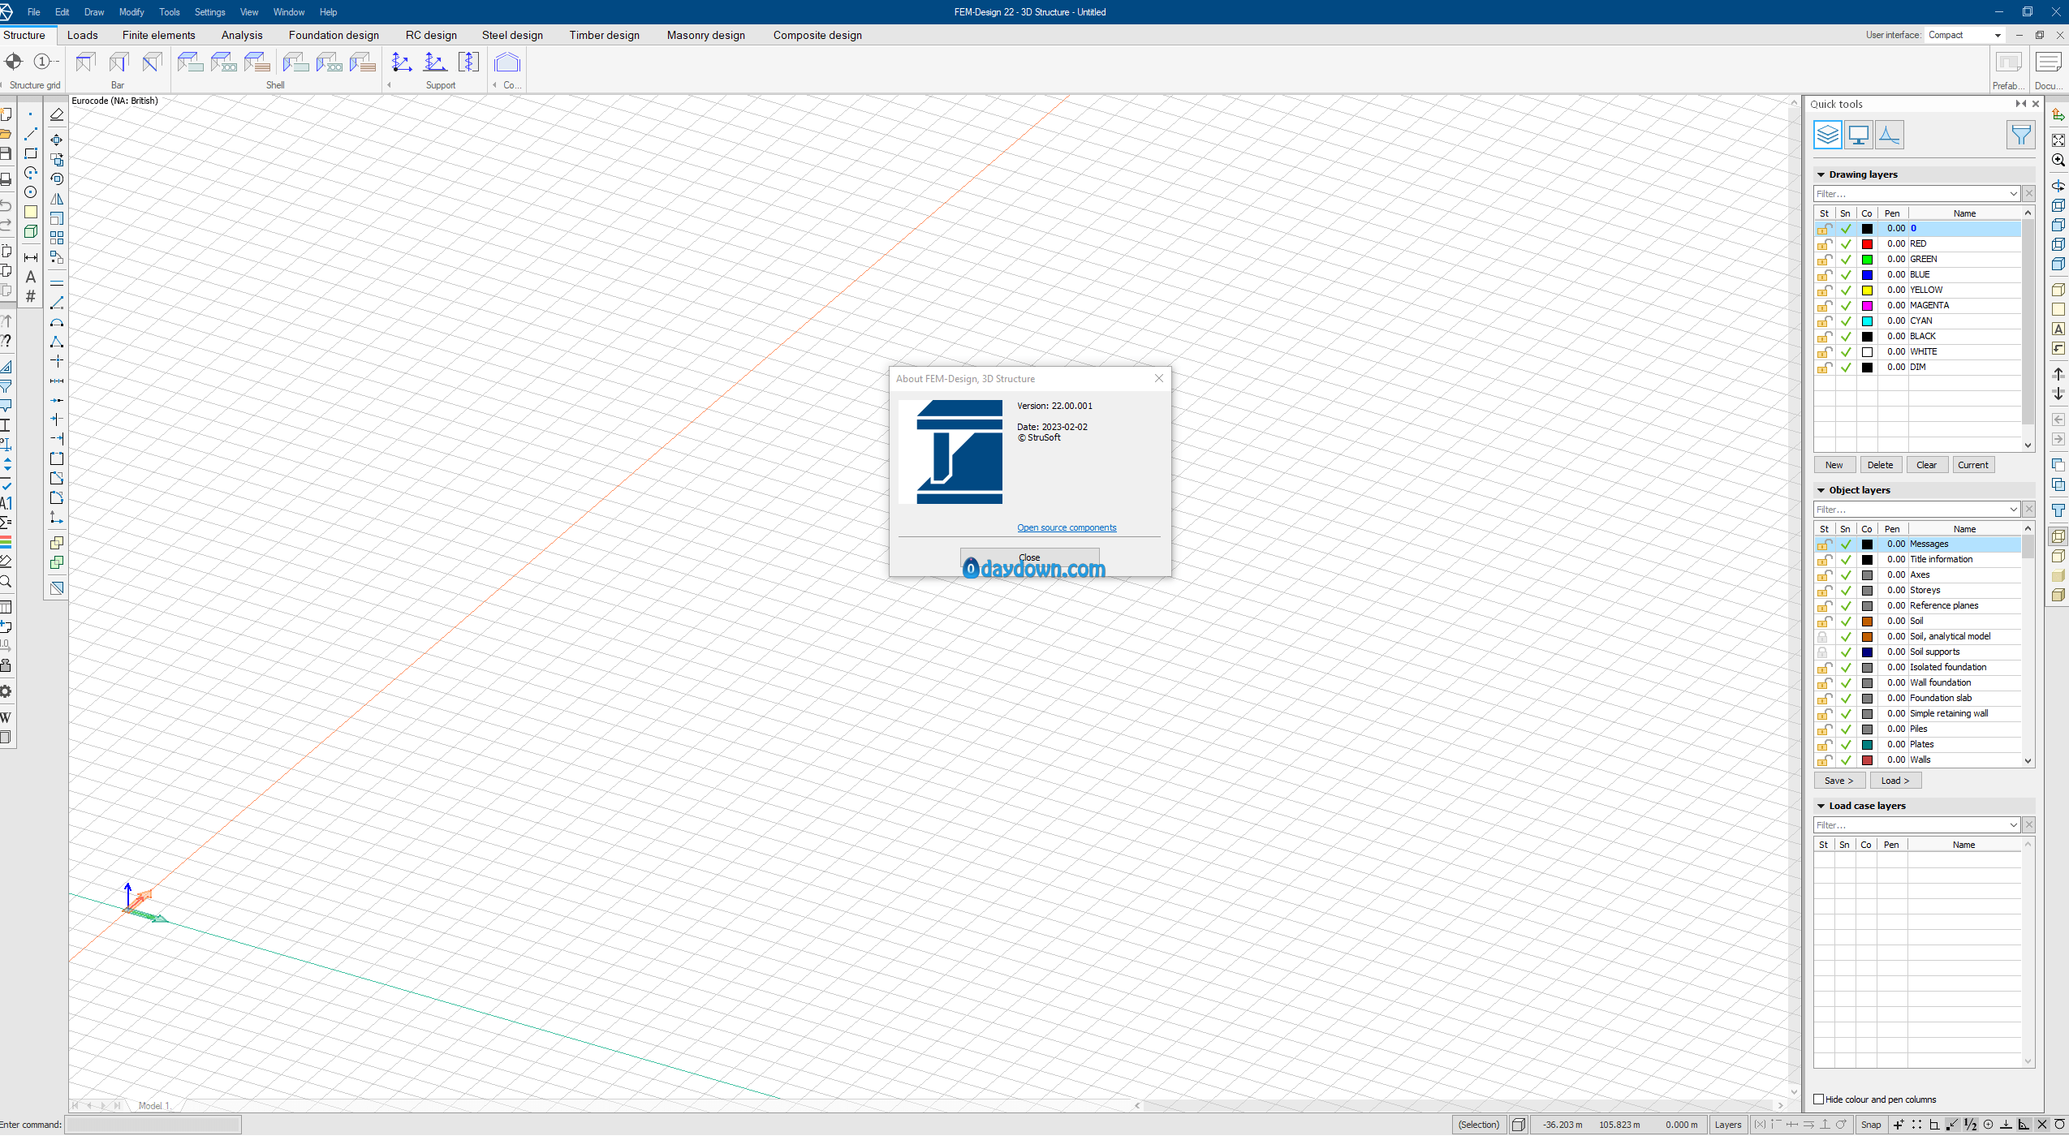Open the User interface Compact dropdown
This screenshot has width=2069, height=1136.
click(x=1998, y=35)
